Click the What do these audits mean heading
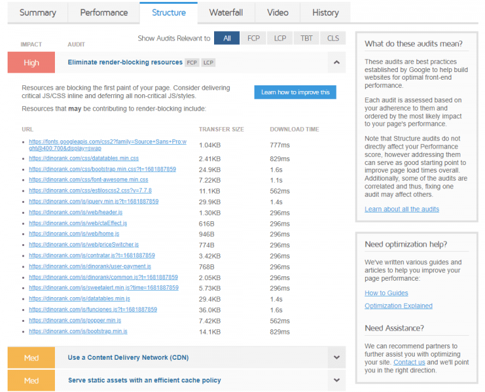 414,44
